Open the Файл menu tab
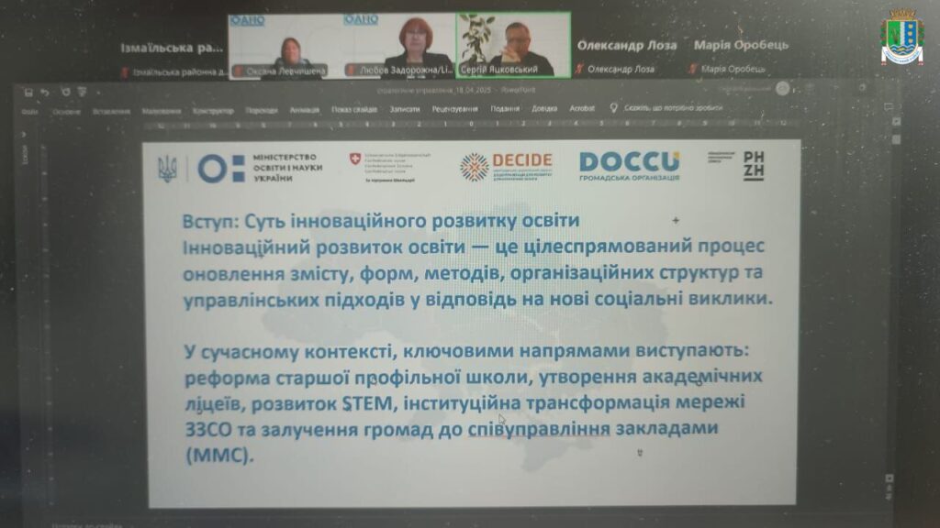Image resolution: width=940 pixels, height=528 pixels. [29, 110]
